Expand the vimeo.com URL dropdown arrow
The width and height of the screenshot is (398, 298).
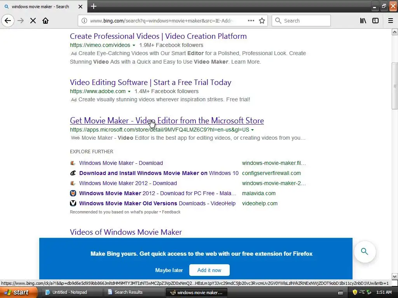(x=134, y=45)
